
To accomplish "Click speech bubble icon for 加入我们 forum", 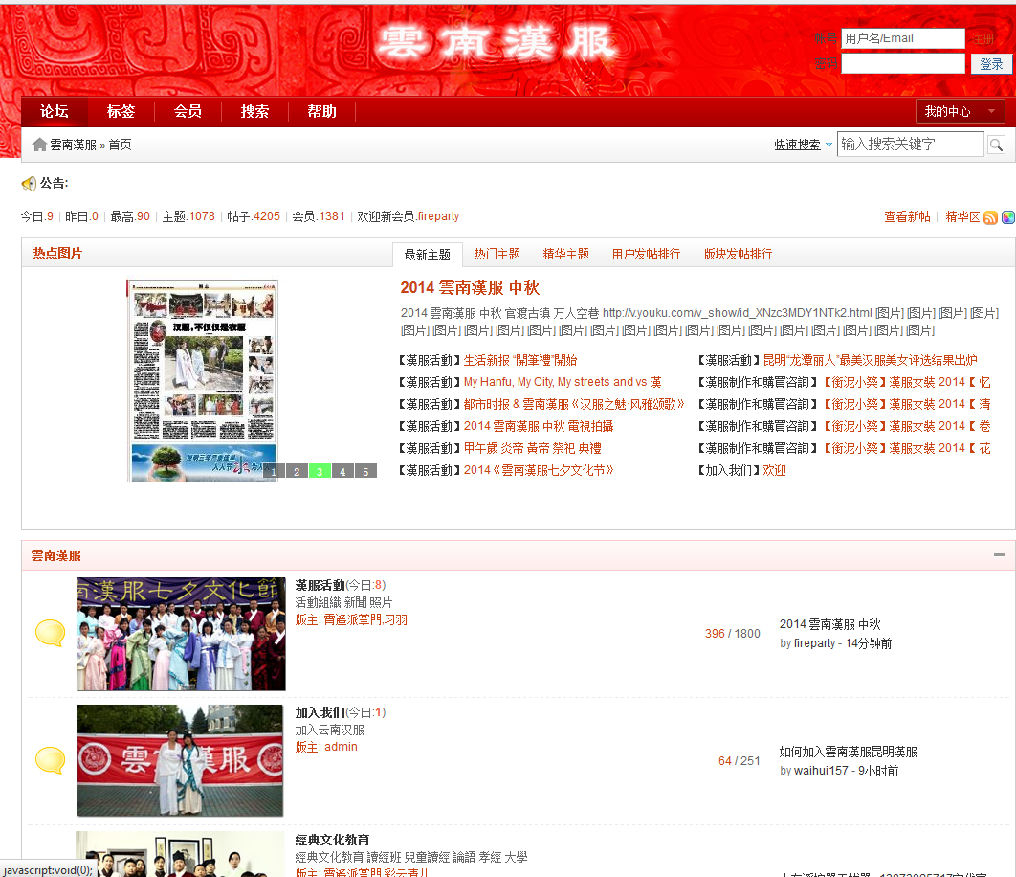I will (50, 760).
